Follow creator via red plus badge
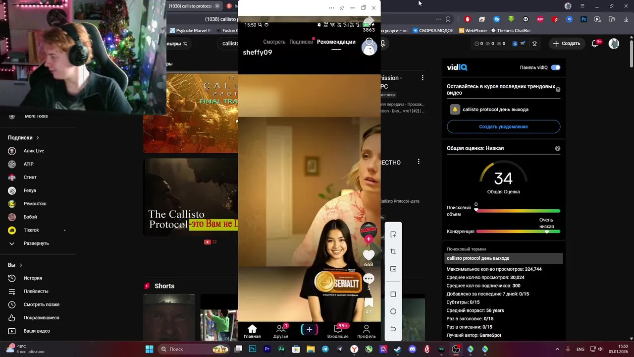The height and width of the screenshot is (357, 634). click(x=369, y=239)
